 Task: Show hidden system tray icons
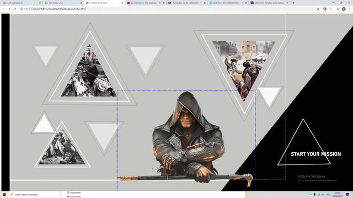click(311, 195)
